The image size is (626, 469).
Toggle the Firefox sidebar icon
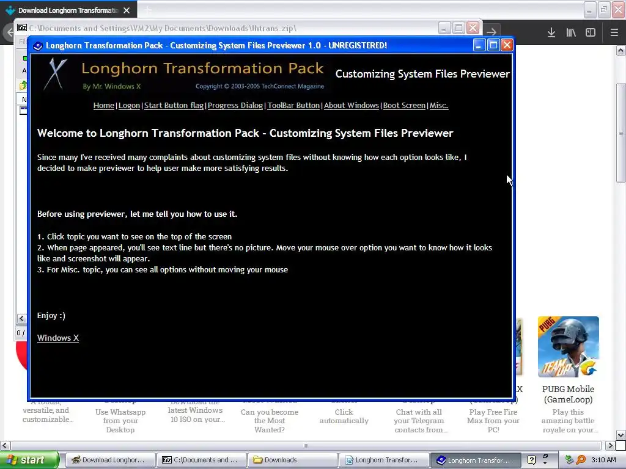pyautogui.click(x=591, y=32)
